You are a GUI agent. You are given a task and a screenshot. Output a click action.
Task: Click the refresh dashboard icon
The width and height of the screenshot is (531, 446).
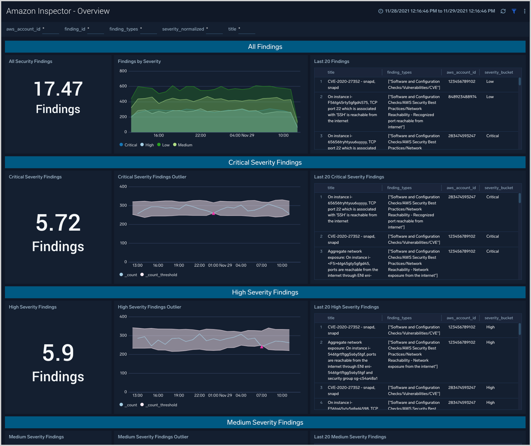tap(503, 11)
